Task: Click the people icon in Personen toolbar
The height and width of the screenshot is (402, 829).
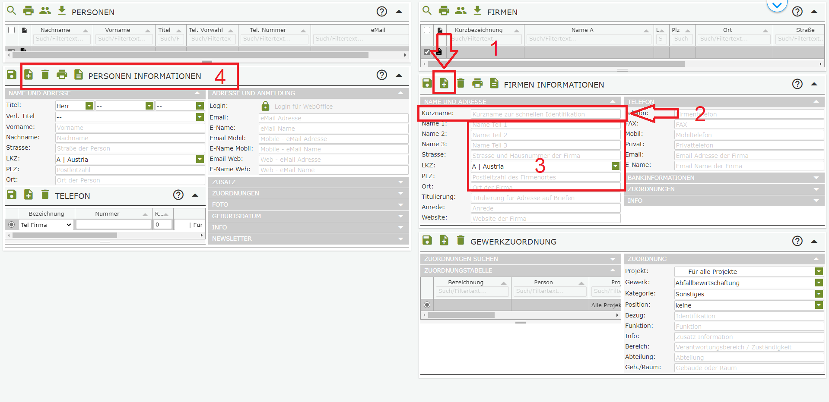Action: pos(45,11)
